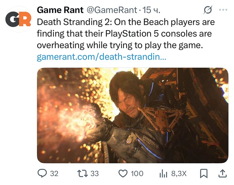The width and height of the screenshot is (234, 185).
Task: Click the 8,3X views count
Action: (179, 173)
